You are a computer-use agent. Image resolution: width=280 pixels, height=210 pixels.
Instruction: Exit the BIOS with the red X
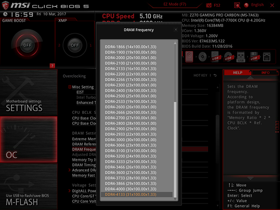[272, 5]
